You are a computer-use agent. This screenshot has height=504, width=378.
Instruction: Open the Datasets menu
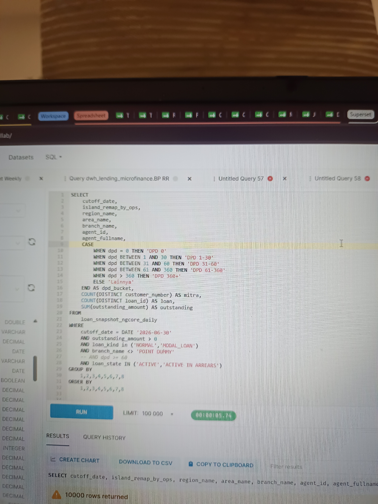click(x=21, y=157)
